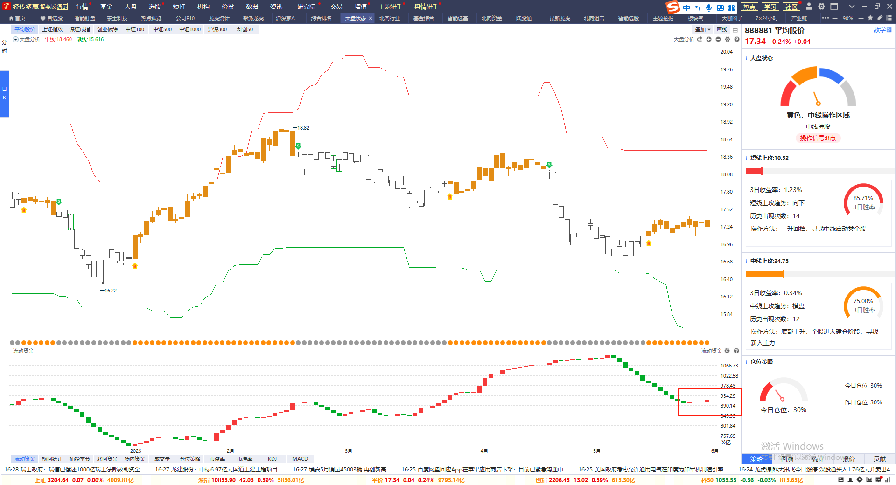Close the 大盘状态 tab
Viewport: 896px width, 485px height.
pos(371,18)
